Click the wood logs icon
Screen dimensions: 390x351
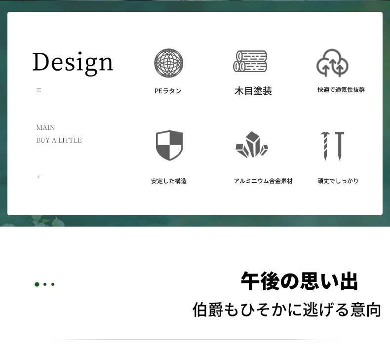tap(250, 61)
